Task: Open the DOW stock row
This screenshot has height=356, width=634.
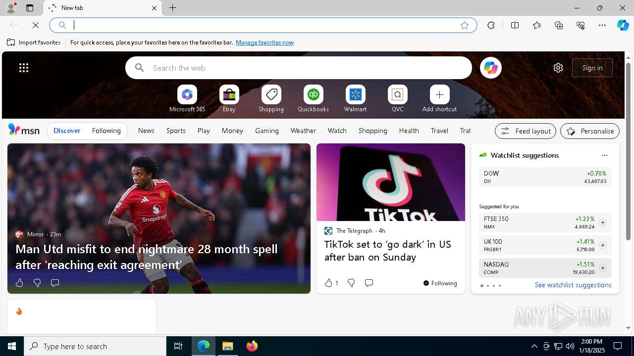Action: point(545,177)
